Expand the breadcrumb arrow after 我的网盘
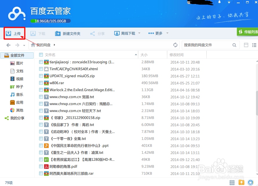This screenshot has height=186, width=258. tap(54, 45)
